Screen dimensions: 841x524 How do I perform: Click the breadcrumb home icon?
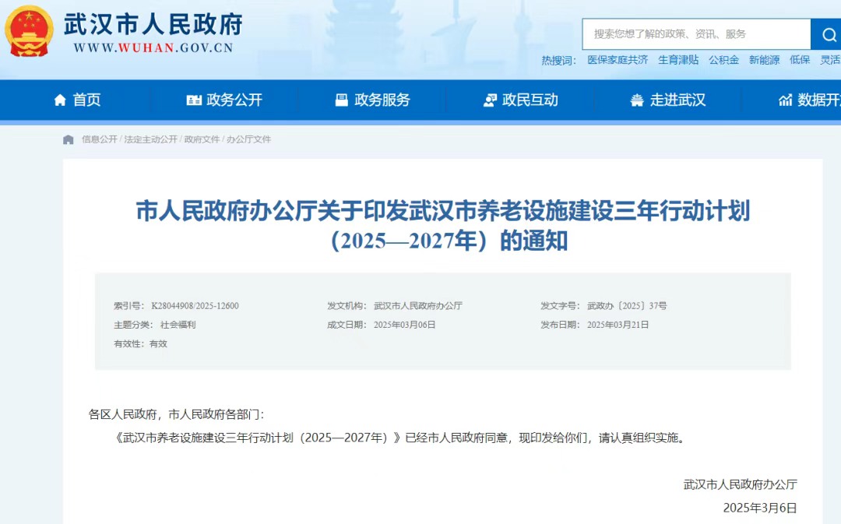pyautogui.click(x=68, y=139)
